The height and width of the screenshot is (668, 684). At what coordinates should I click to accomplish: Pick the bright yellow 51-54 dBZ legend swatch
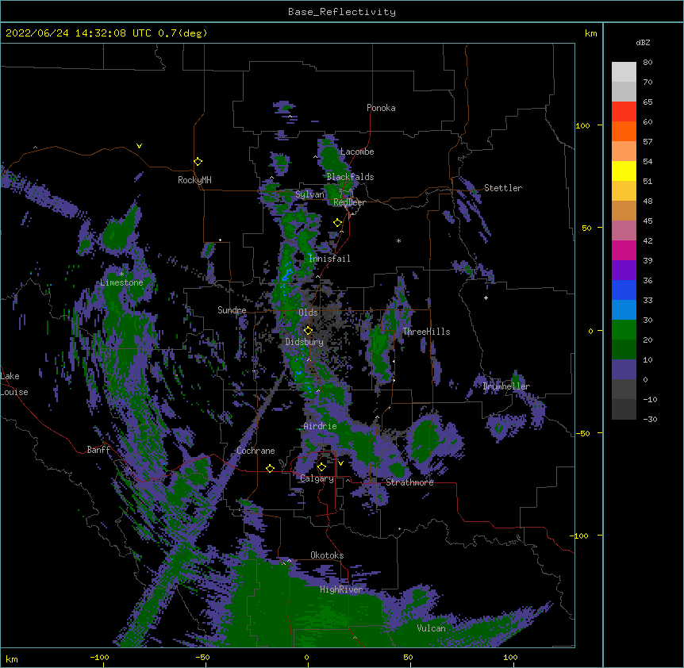(624, 171)
